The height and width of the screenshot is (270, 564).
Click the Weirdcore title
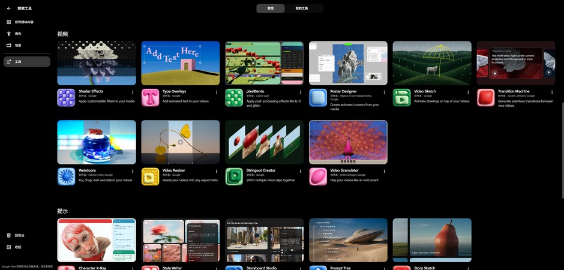pos(88,170)
